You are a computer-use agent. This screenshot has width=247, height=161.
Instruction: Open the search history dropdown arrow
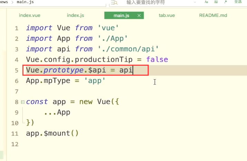(x=195, y=2)
